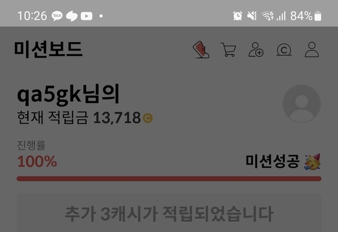This screenshot has width=338, height=232.
Task: Open the my profile icon
Action: click(x=312, y=50)
